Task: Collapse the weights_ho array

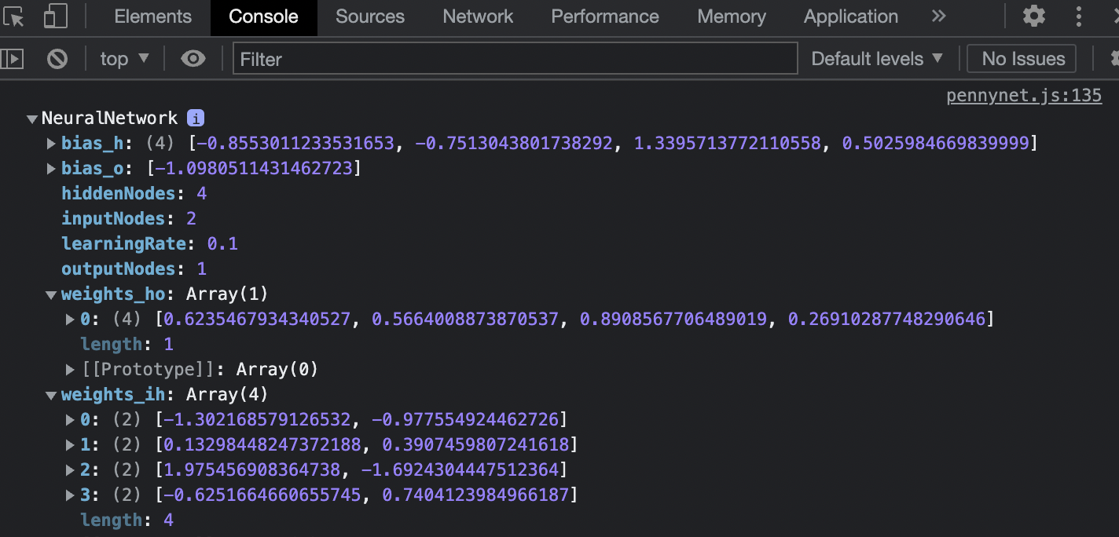Action: [x=52, y=295]
